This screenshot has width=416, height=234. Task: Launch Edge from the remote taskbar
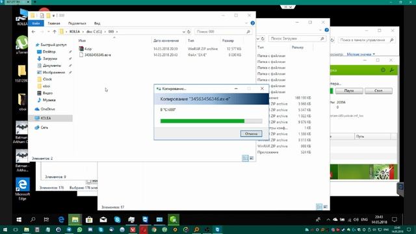point(61,220)
